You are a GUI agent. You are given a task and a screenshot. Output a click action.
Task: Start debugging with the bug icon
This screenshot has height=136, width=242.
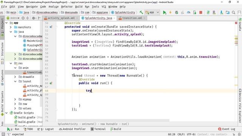coord(177,12)
